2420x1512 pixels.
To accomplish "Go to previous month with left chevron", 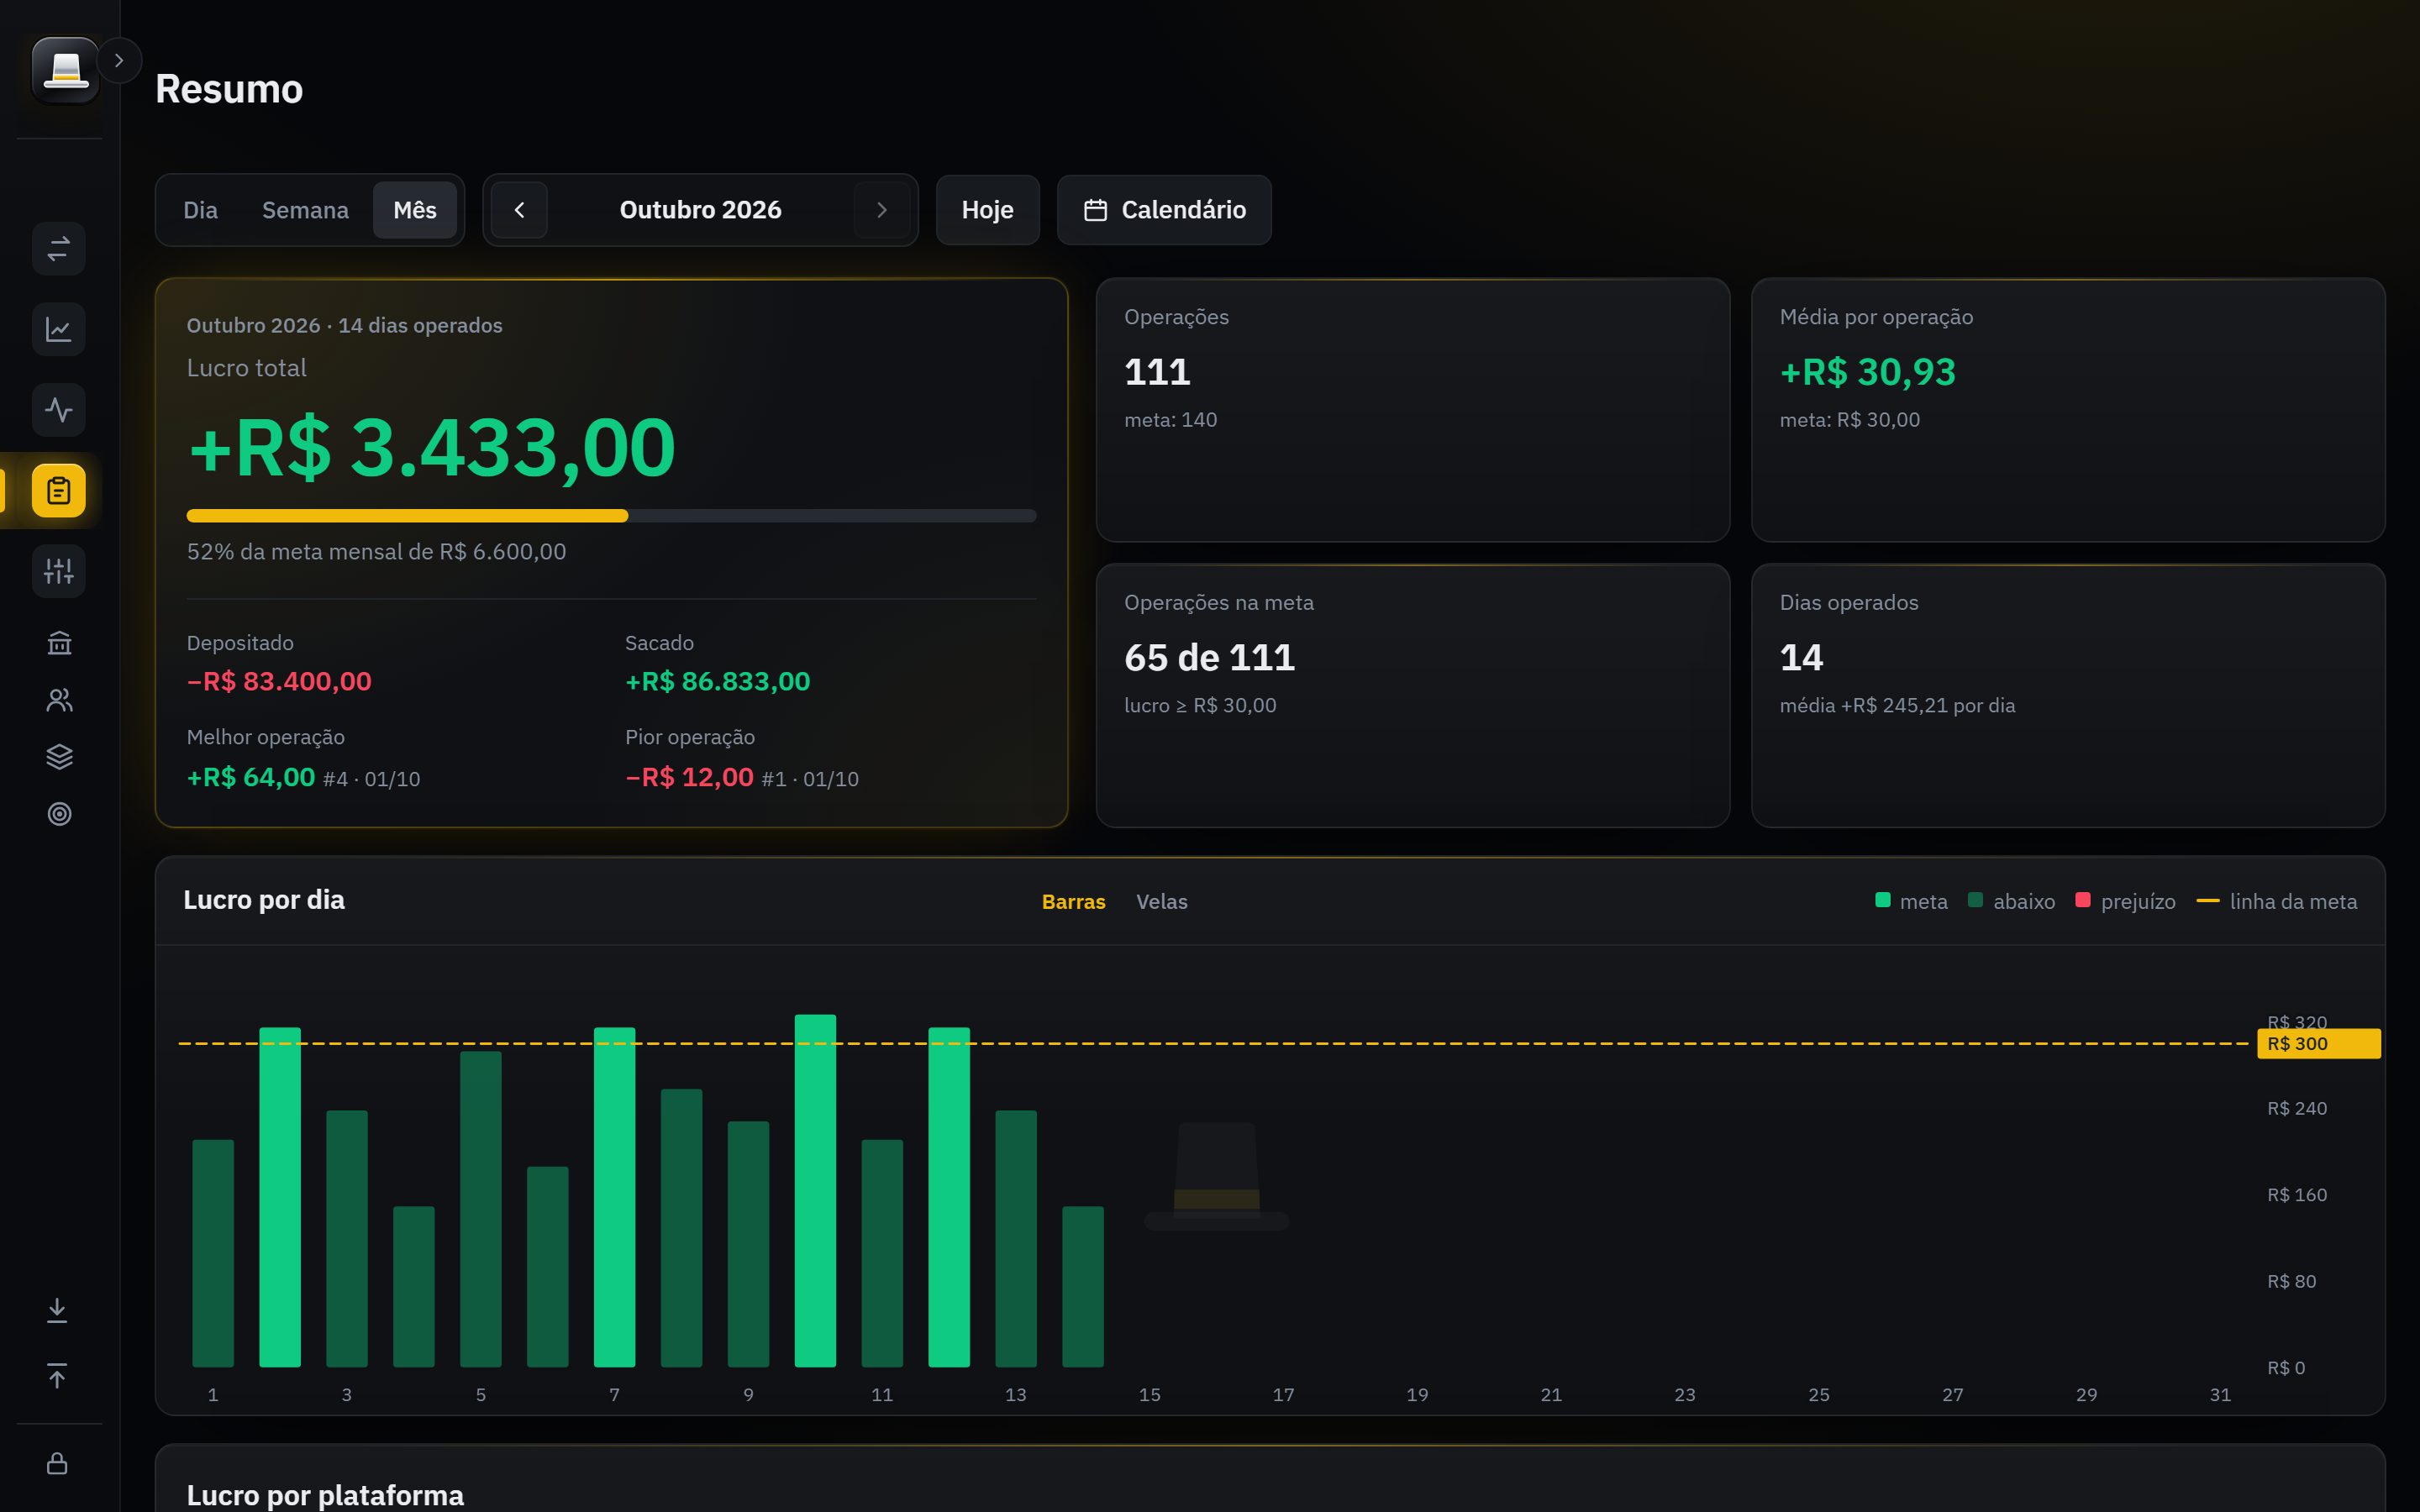I will pos(519,210).
